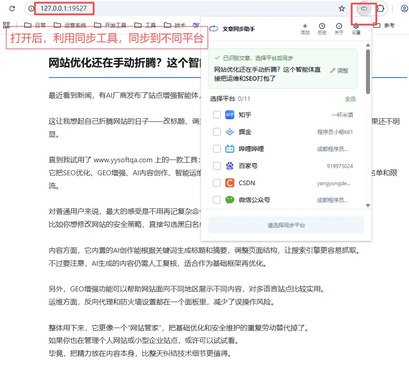409x372 pixels.
Task: Click the popup vertical scrollbar thumb
Action: click(368, 72)
